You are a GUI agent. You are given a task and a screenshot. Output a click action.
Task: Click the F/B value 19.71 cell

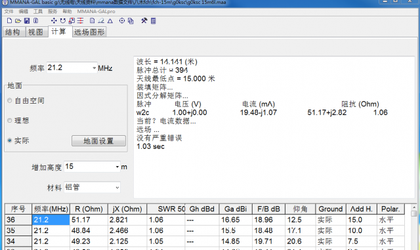(268, 241)
